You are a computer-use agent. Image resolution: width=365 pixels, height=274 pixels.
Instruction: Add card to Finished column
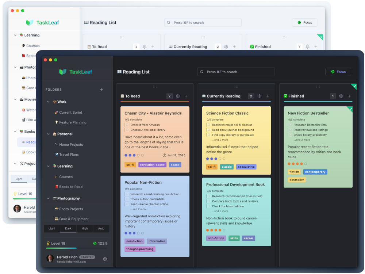349,96
